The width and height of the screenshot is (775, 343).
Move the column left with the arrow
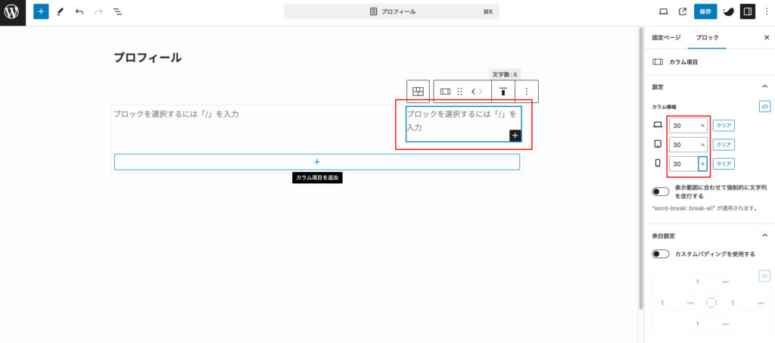click(473, 92)
